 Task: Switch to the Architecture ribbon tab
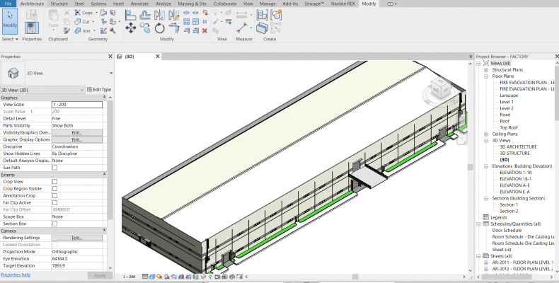pos(31,4)
